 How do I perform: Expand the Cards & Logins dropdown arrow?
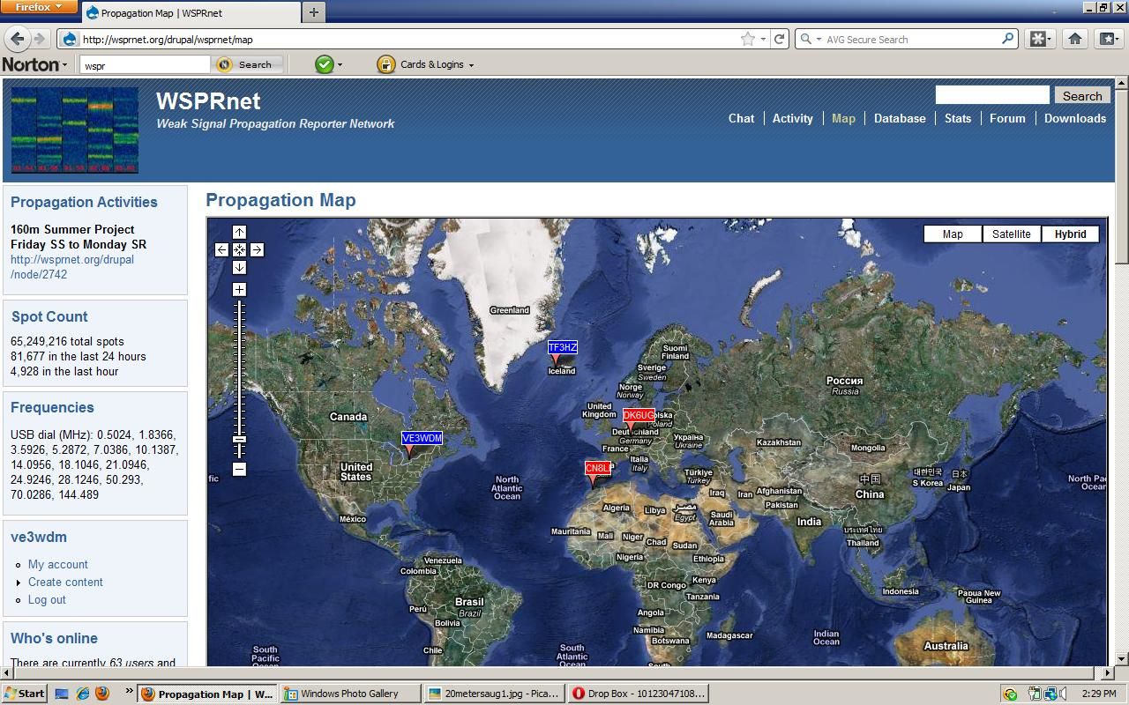[x=471, y=65]
